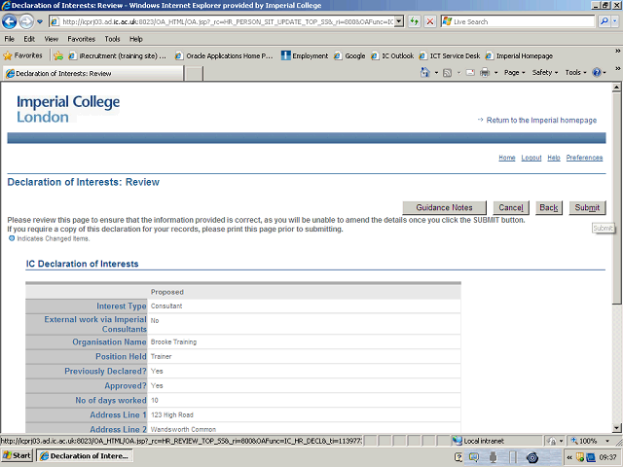The width and height of the screenshot is (623, 467).
Task: Click the Logout link
Action: pyautogui.click(x=531, y=158)
